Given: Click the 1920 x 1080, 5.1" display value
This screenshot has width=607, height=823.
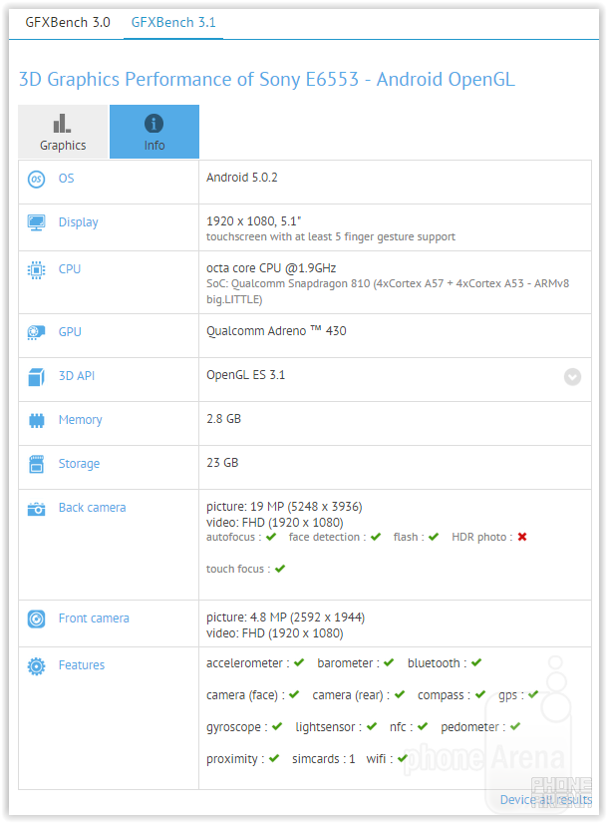Looking at the screenshot, I should click(x=253, y=221).
